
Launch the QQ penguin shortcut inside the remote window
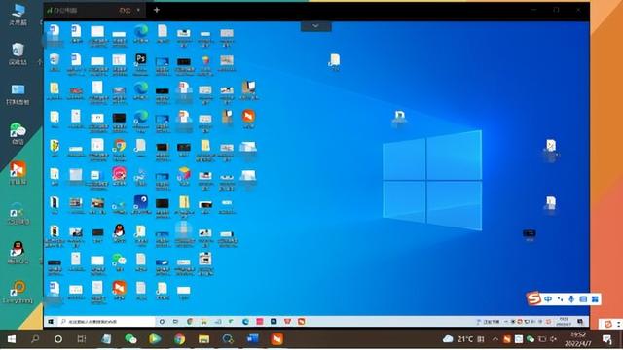tap(119, 231)
